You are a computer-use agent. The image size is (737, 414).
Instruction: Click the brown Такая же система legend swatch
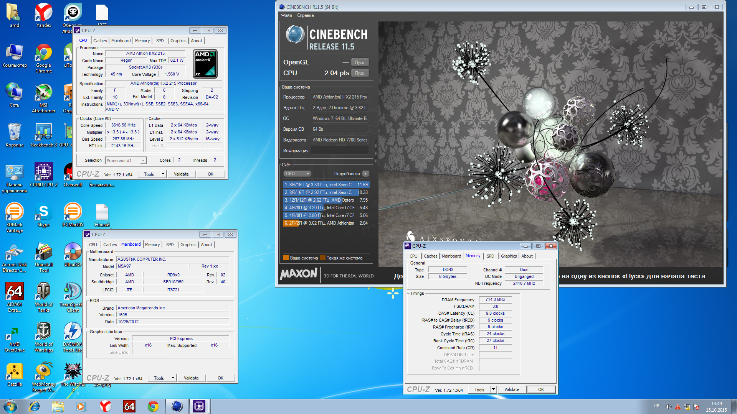point(322,258)
